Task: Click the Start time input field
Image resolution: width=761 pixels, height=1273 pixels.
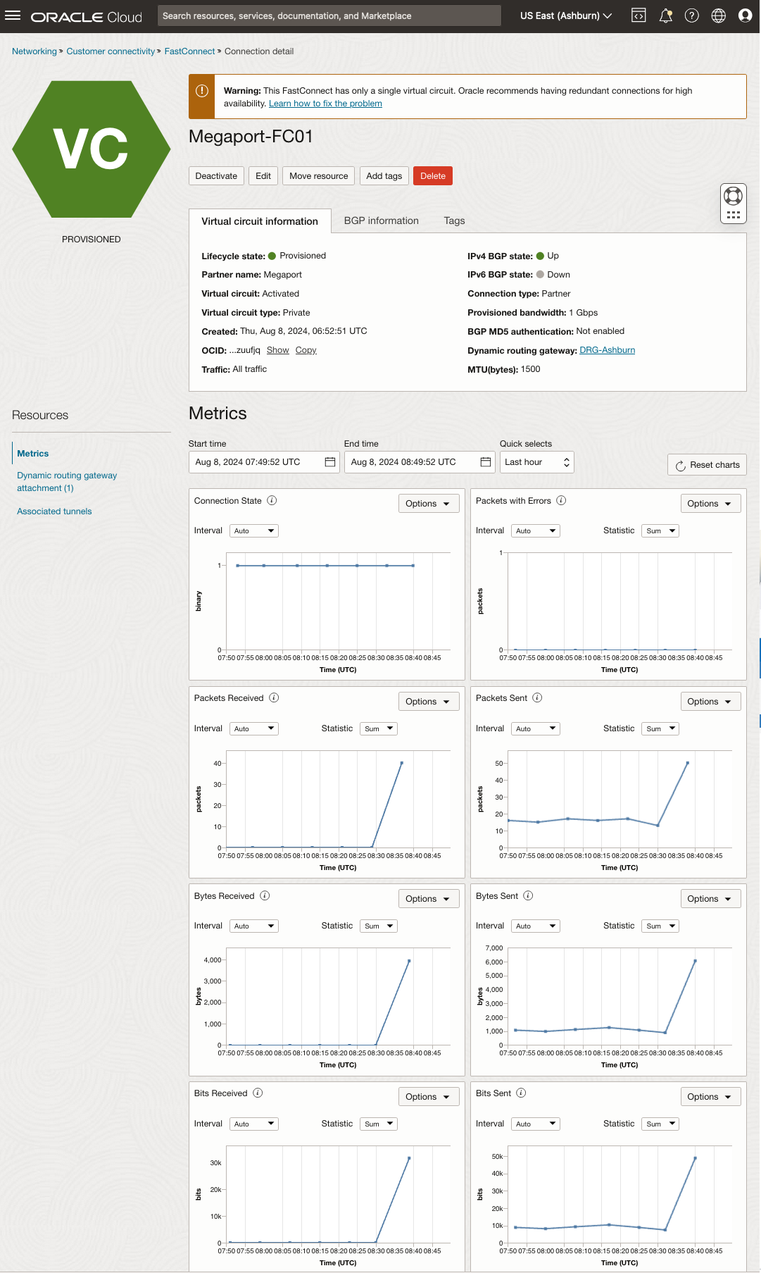Action: coord(264,462)
